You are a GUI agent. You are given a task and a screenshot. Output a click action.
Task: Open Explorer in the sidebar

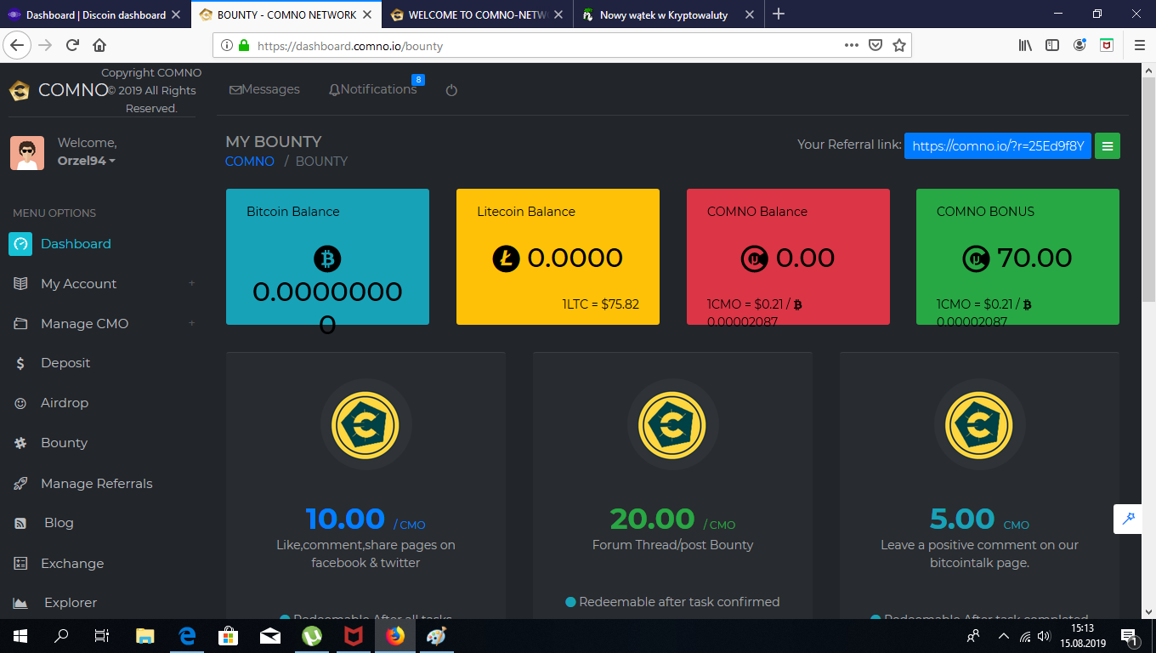[71, 603]
